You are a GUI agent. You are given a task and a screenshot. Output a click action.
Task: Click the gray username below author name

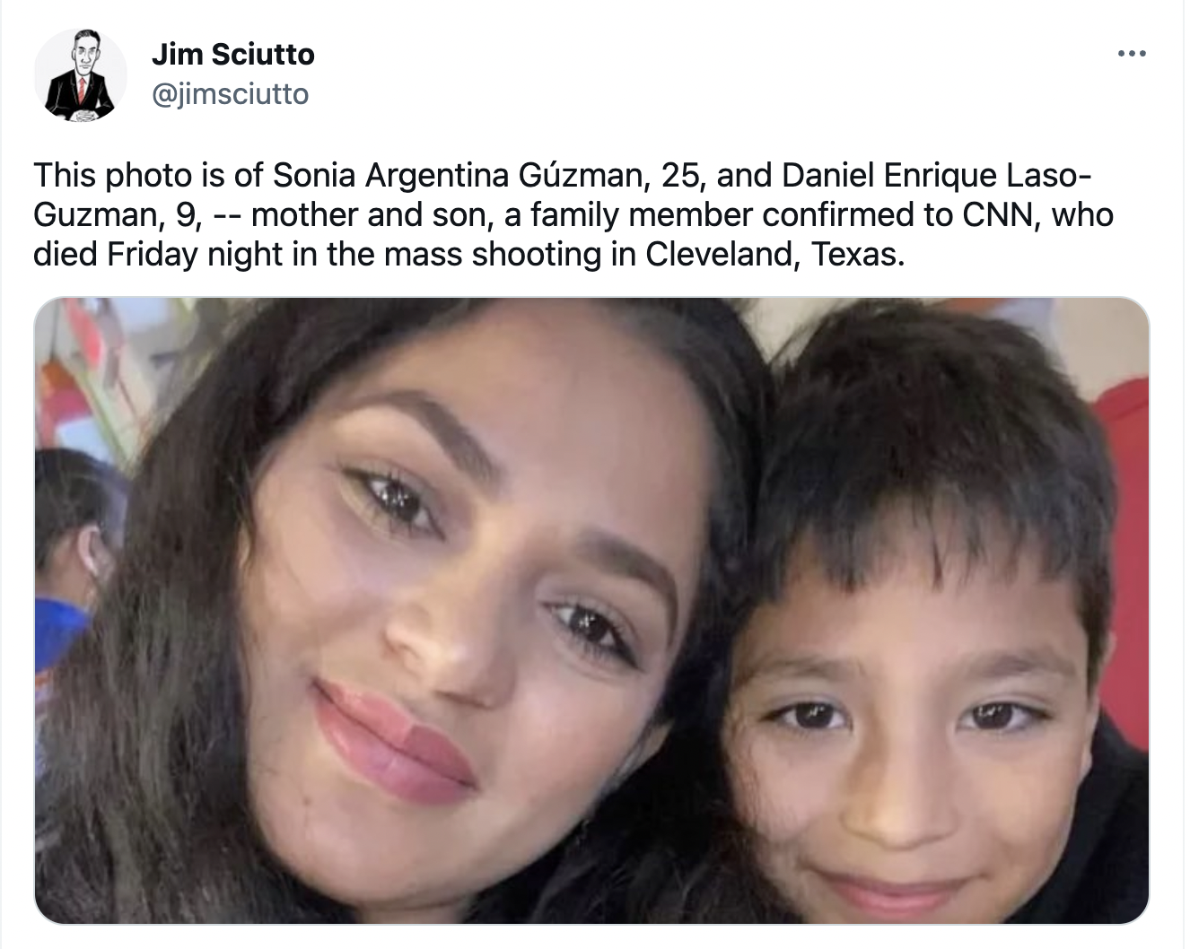coord(230,93)
